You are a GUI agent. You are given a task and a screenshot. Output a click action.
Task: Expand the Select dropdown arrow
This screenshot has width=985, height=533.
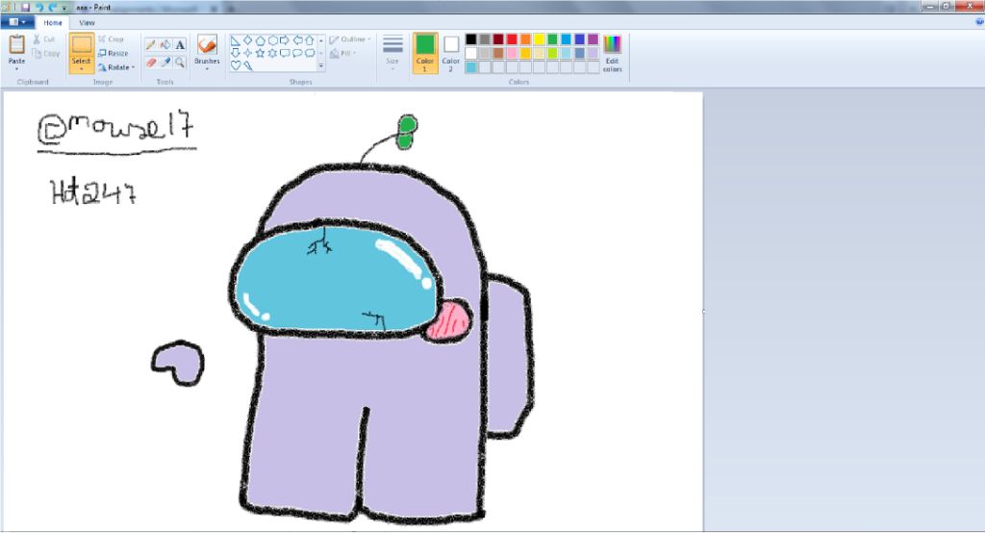tap(81, 68)
